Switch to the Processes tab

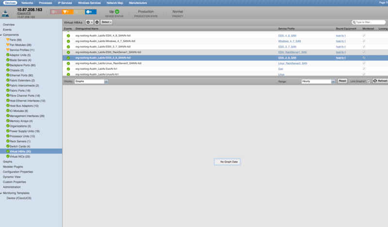click(x=46, y=3)
